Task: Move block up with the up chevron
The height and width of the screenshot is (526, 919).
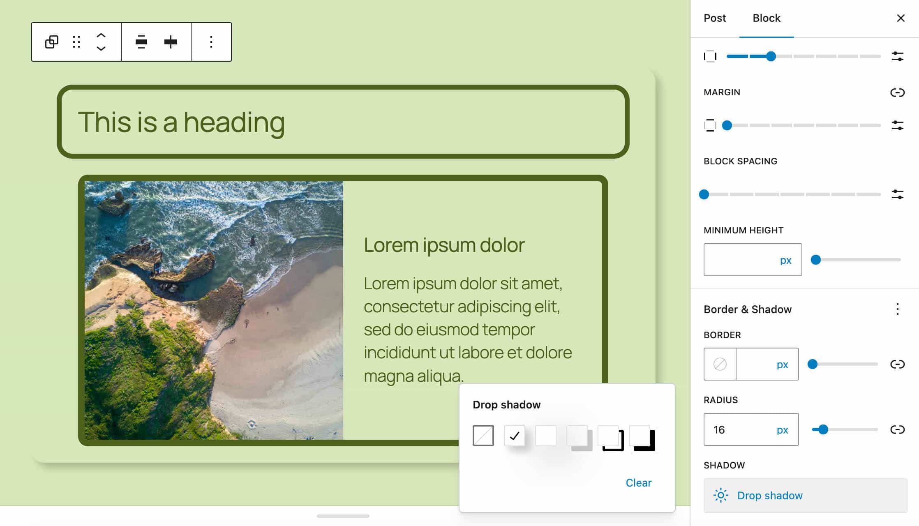Action: (101, 36)
